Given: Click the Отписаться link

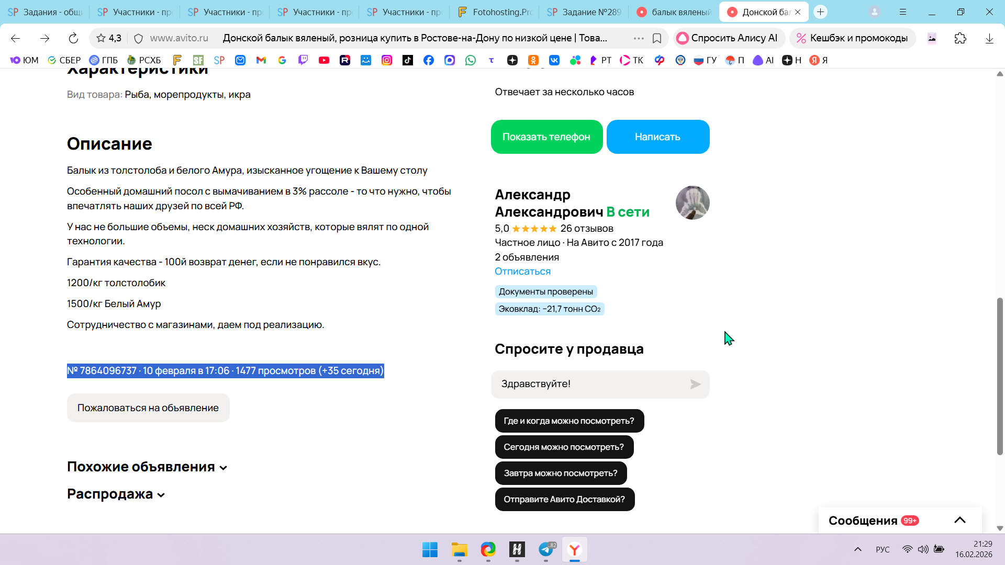Looking at the screenshot, I should [x=522, y=272].
